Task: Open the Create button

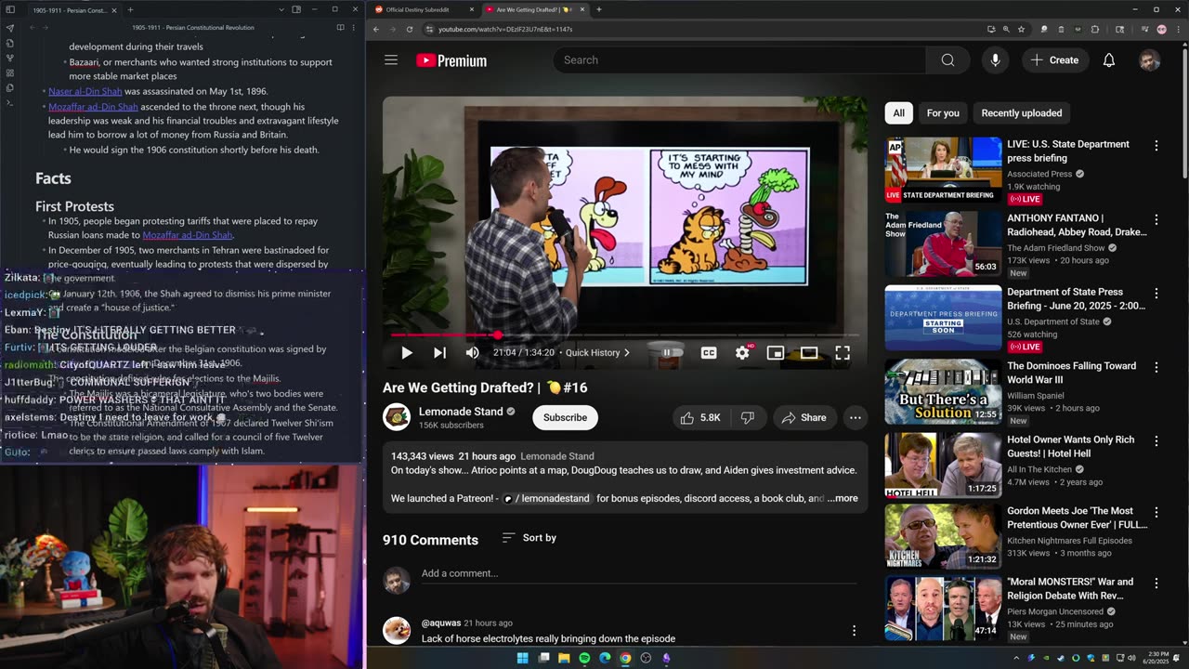Action: click(x=1054, y=60)
